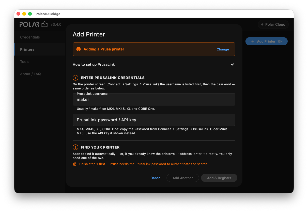The height and width of the screenshot is (212, 308).
Task: Click the Change printer type link
Action: [223, 49]
